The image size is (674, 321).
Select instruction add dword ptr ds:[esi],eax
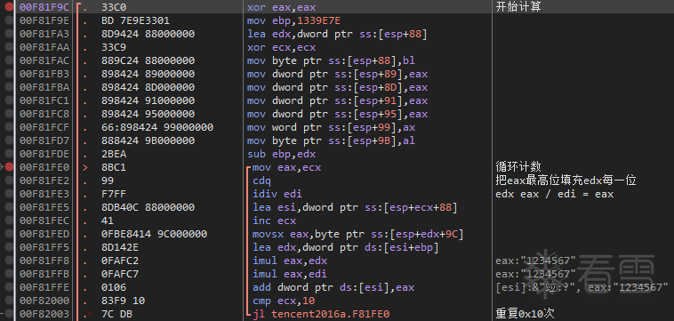[333, 286]
